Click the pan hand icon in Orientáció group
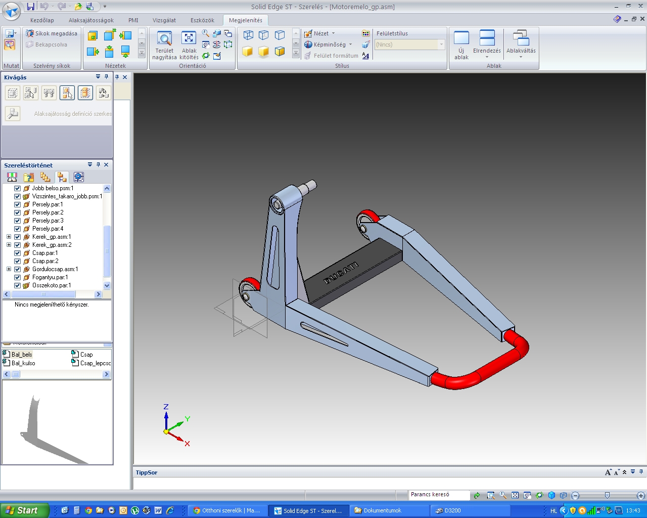The width and height of the screenshot is (647, 518). coord(206,45)
